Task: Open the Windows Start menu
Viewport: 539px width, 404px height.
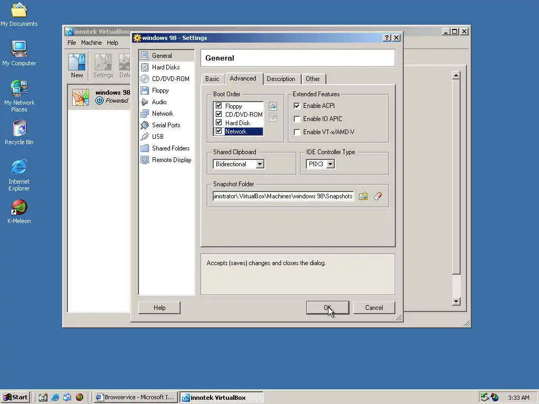Action: pos(15,398)
